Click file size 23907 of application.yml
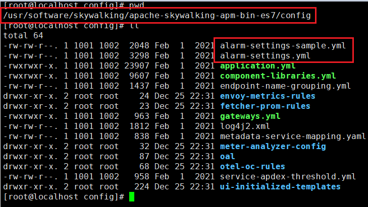The width and height of the screenshot is (368, 207). point(137,66)
